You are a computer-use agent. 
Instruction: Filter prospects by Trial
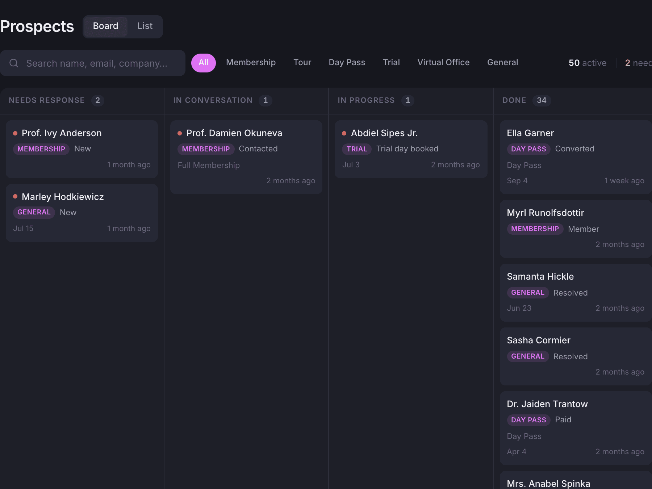pyautogui.click(x=391, y=63)
